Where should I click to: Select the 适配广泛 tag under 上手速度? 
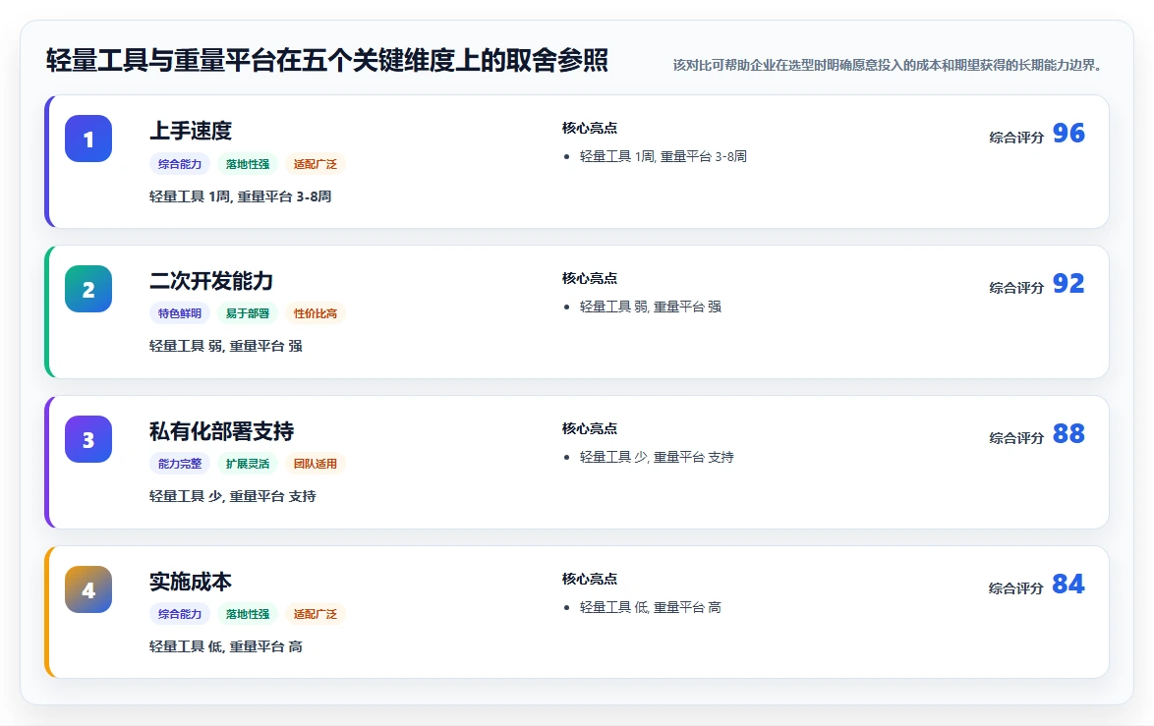click(x=315, y=163)
